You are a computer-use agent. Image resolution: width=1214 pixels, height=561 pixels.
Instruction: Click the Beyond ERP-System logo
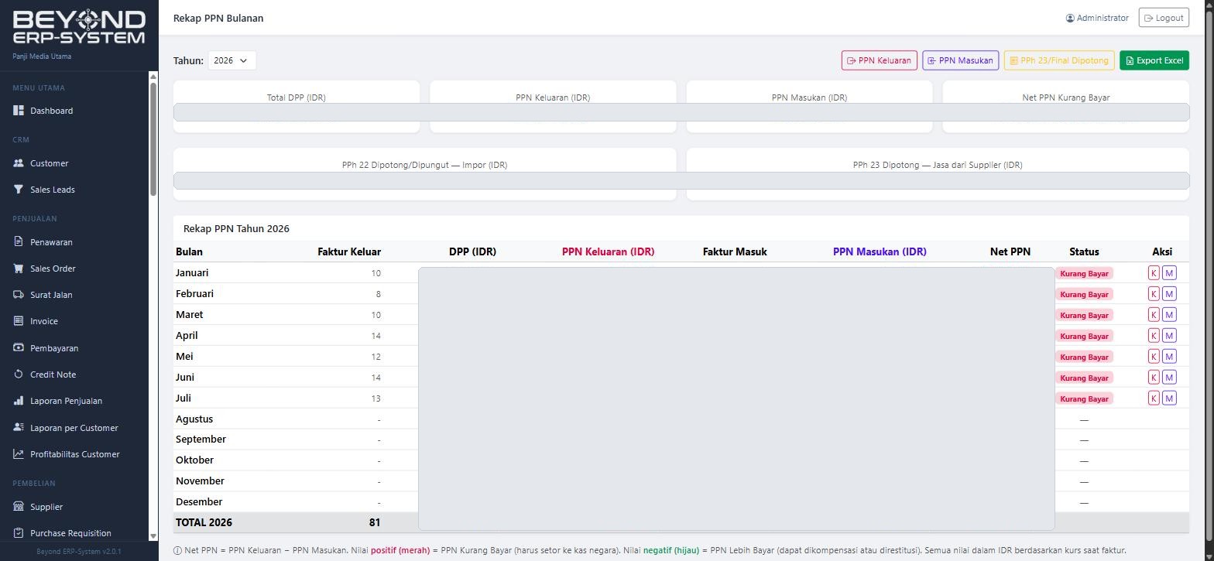point(79,27)
